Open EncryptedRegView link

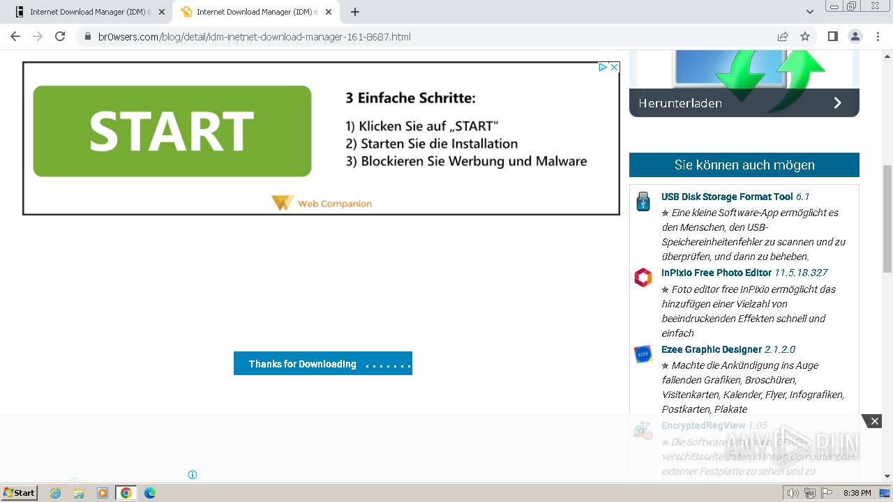[703, 425]
